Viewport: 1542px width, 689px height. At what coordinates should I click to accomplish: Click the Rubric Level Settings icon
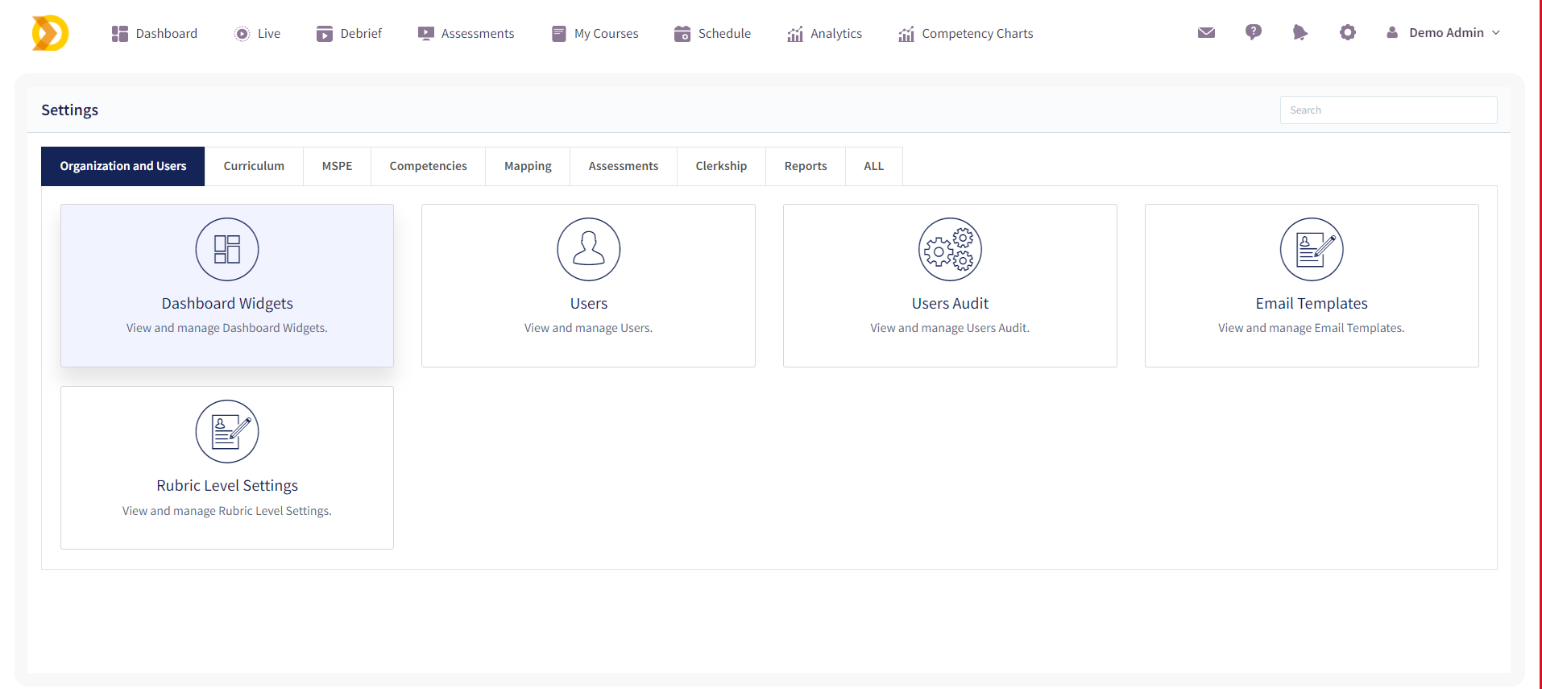tap(227, 432)
